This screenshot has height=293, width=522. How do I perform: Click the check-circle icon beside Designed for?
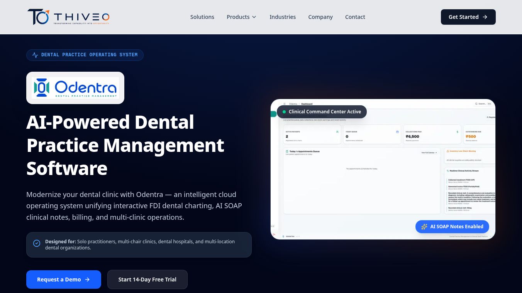37,243
